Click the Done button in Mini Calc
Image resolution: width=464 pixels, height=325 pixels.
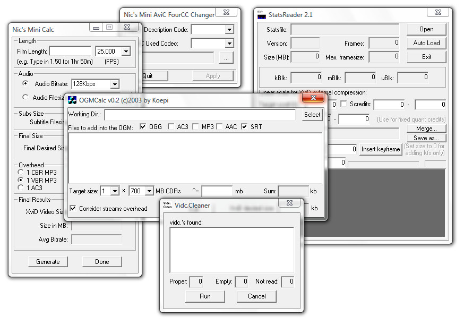tap(102, 262)
